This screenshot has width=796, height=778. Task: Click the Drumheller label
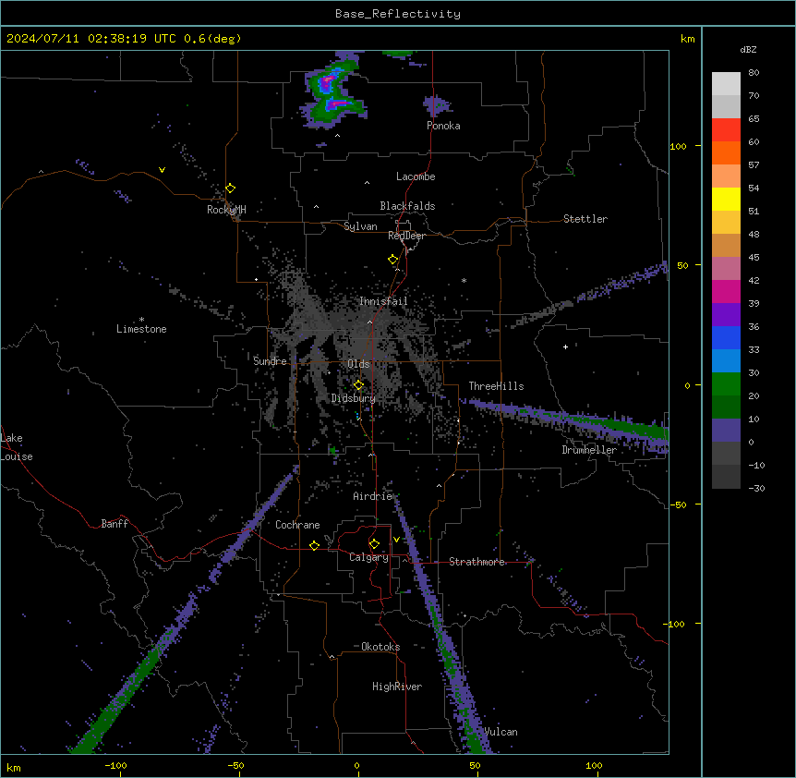[x=589, y=450]
